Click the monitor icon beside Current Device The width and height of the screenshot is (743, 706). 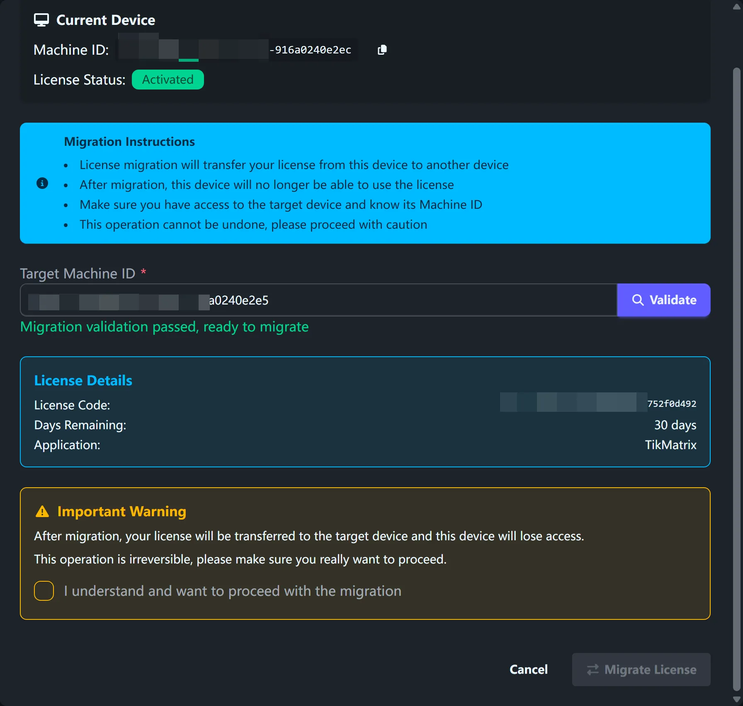[41, 20]
